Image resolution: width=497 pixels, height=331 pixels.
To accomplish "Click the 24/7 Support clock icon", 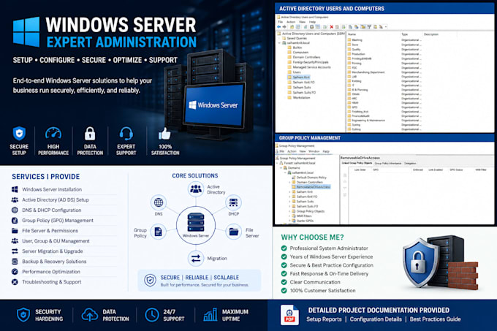I will pos(152,315).
